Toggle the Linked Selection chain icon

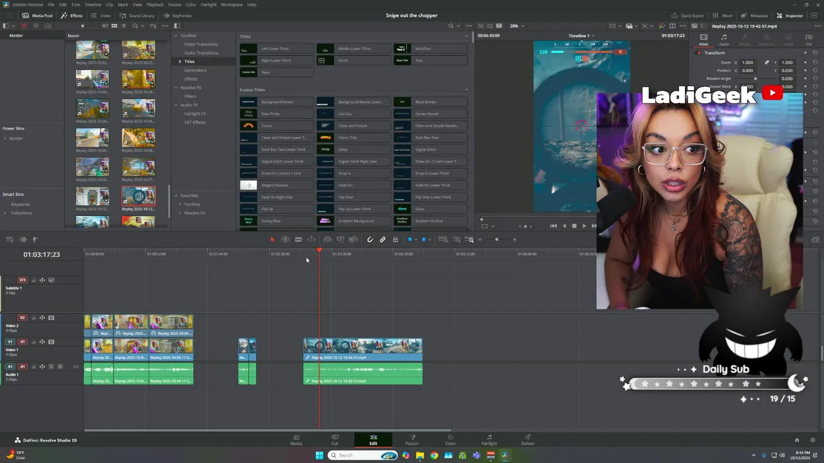(382, 239)
